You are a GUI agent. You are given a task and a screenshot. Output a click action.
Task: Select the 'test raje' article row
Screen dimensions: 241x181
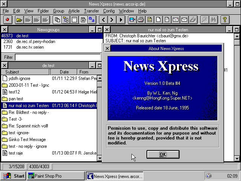[49, 153]
